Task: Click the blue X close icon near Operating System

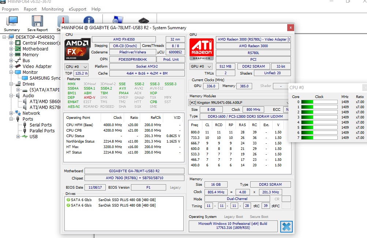Action: click(x=287, y=227)
